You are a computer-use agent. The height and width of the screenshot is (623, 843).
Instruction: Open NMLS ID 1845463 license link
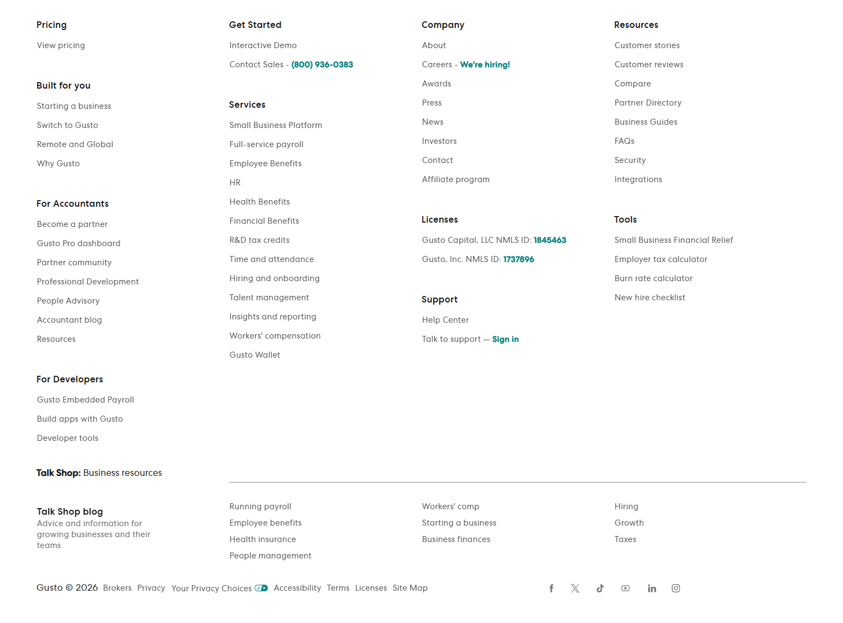tap(550, 240)
